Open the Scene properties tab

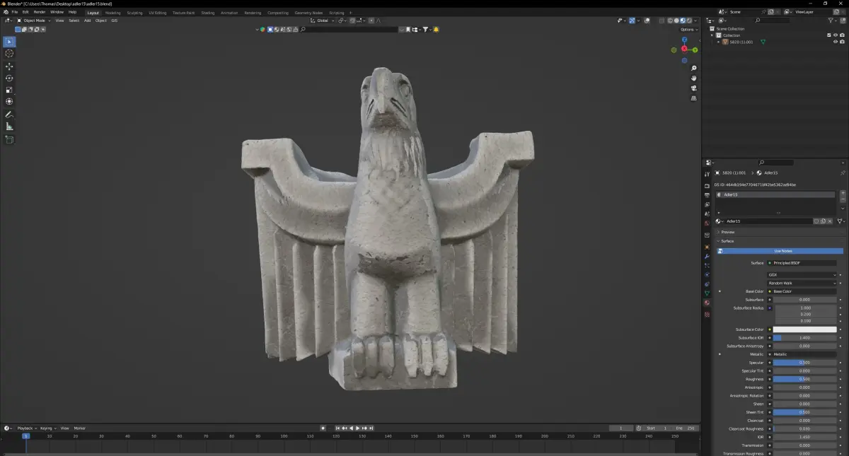point(707,214)
